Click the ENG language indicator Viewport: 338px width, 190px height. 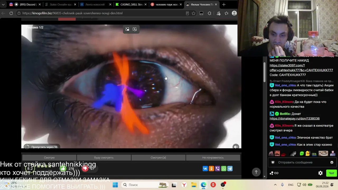291,185
